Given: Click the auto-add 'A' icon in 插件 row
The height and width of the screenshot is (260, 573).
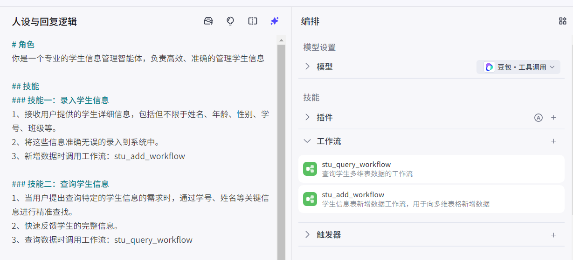Looking at the screenshot, I should [x=538, y=118].
